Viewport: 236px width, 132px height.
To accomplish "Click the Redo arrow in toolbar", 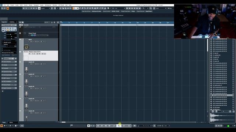I will [5, 8].
